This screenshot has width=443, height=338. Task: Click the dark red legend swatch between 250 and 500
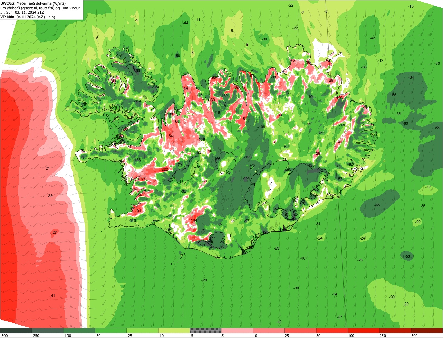[395, 330]
